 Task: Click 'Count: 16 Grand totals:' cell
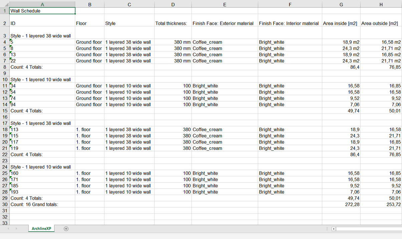click(42, 204)
